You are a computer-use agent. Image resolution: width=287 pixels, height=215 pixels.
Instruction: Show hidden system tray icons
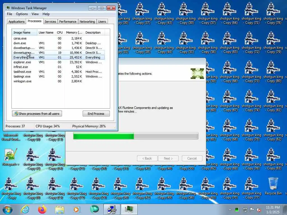(230, 210)
